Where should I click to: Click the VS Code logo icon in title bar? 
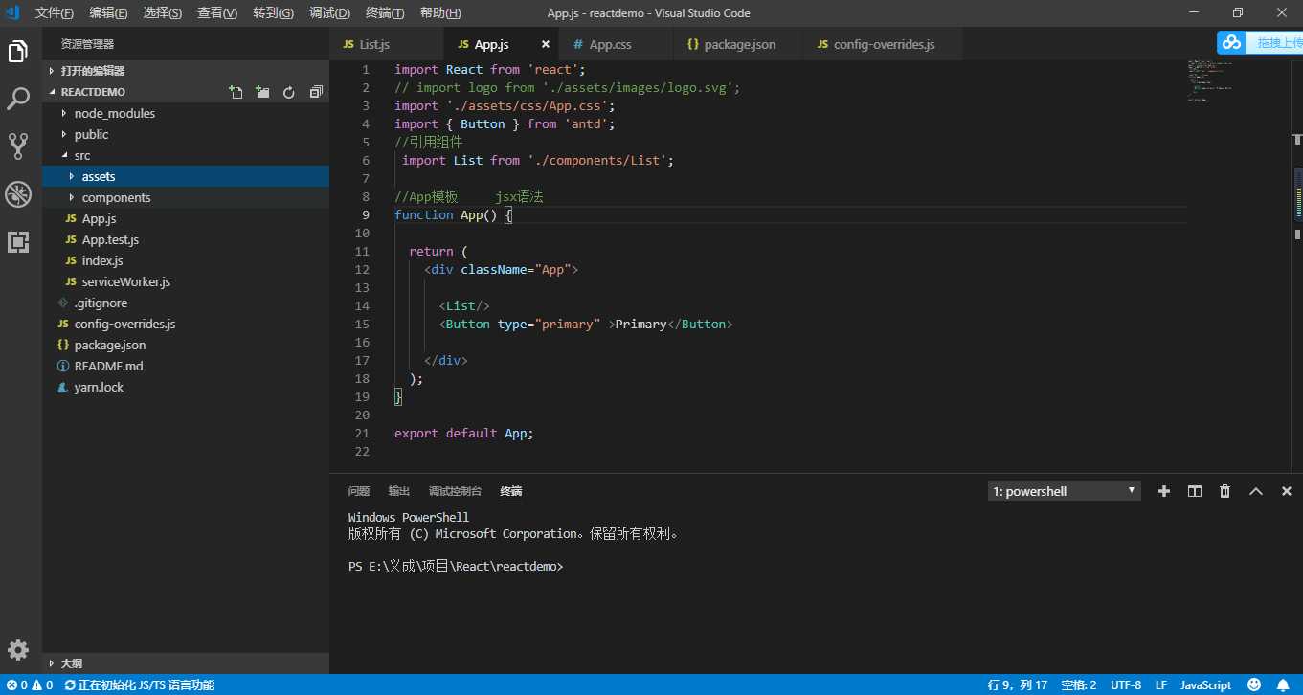point(12,13)
